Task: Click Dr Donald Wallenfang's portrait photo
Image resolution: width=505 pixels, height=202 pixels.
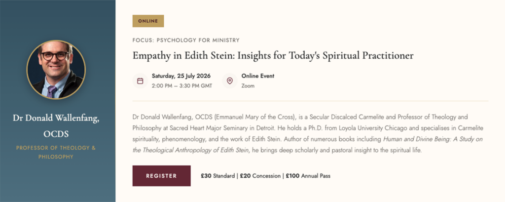Action: pos(56,69)
